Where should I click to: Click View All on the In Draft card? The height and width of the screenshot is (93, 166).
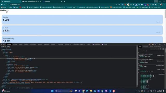tap(159, 33)
